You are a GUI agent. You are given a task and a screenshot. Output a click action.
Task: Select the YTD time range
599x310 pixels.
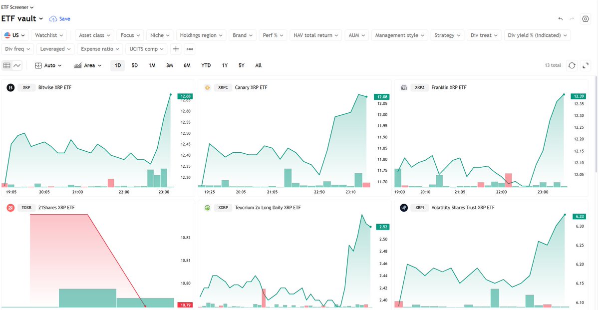pos(206,65)
